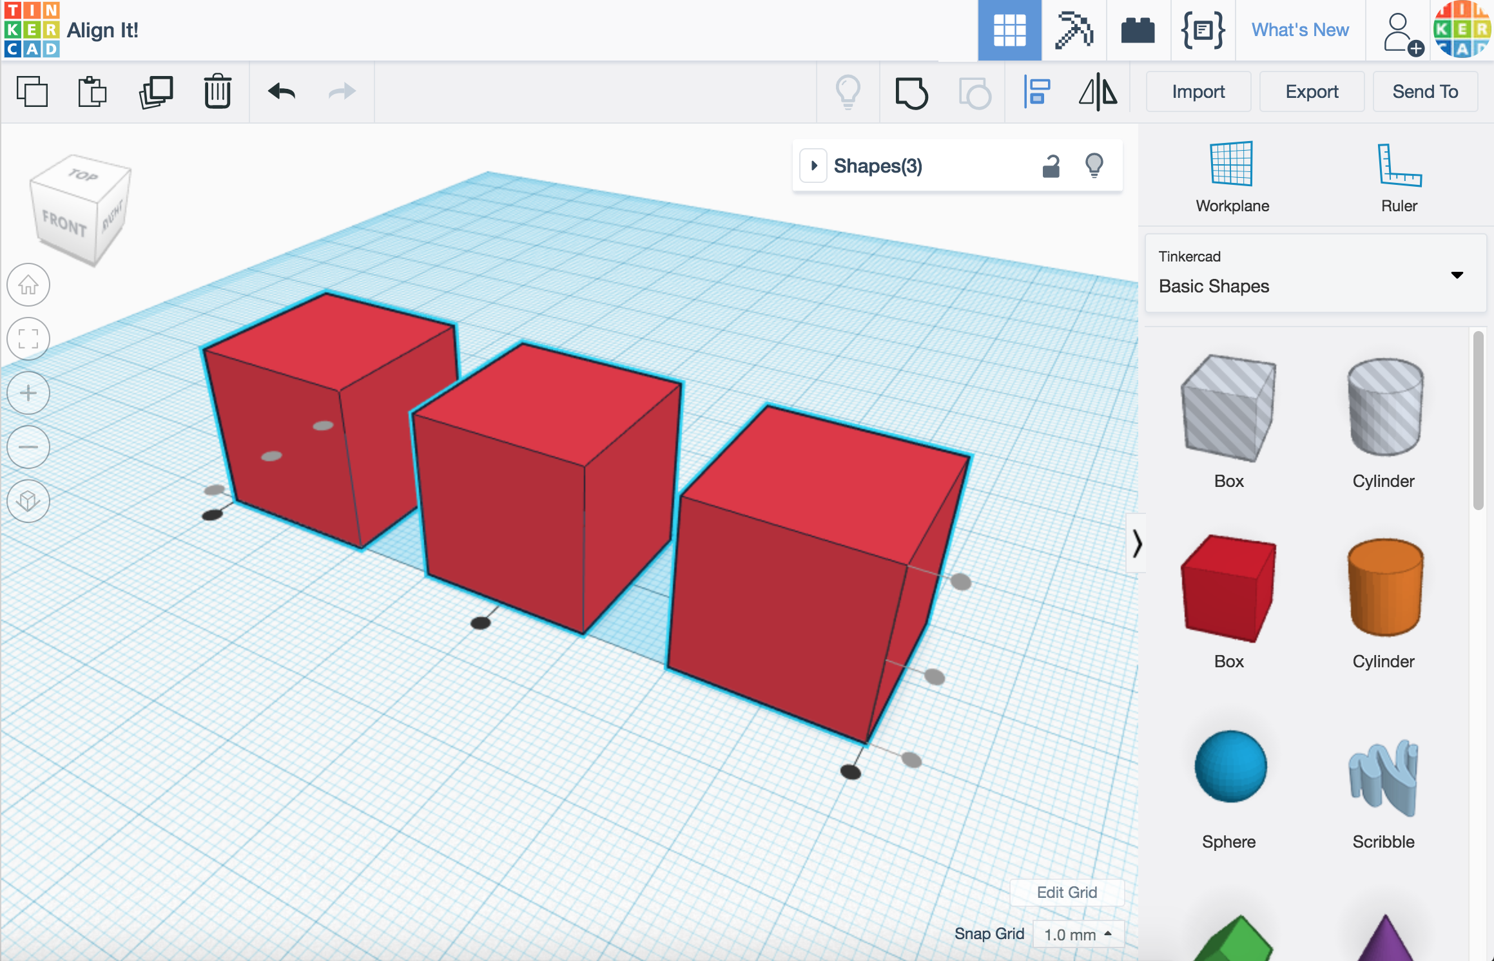The height and width of the screenshot is (961, 1494).
Task: Rename the design title Align It!
Action: (102, 30)
